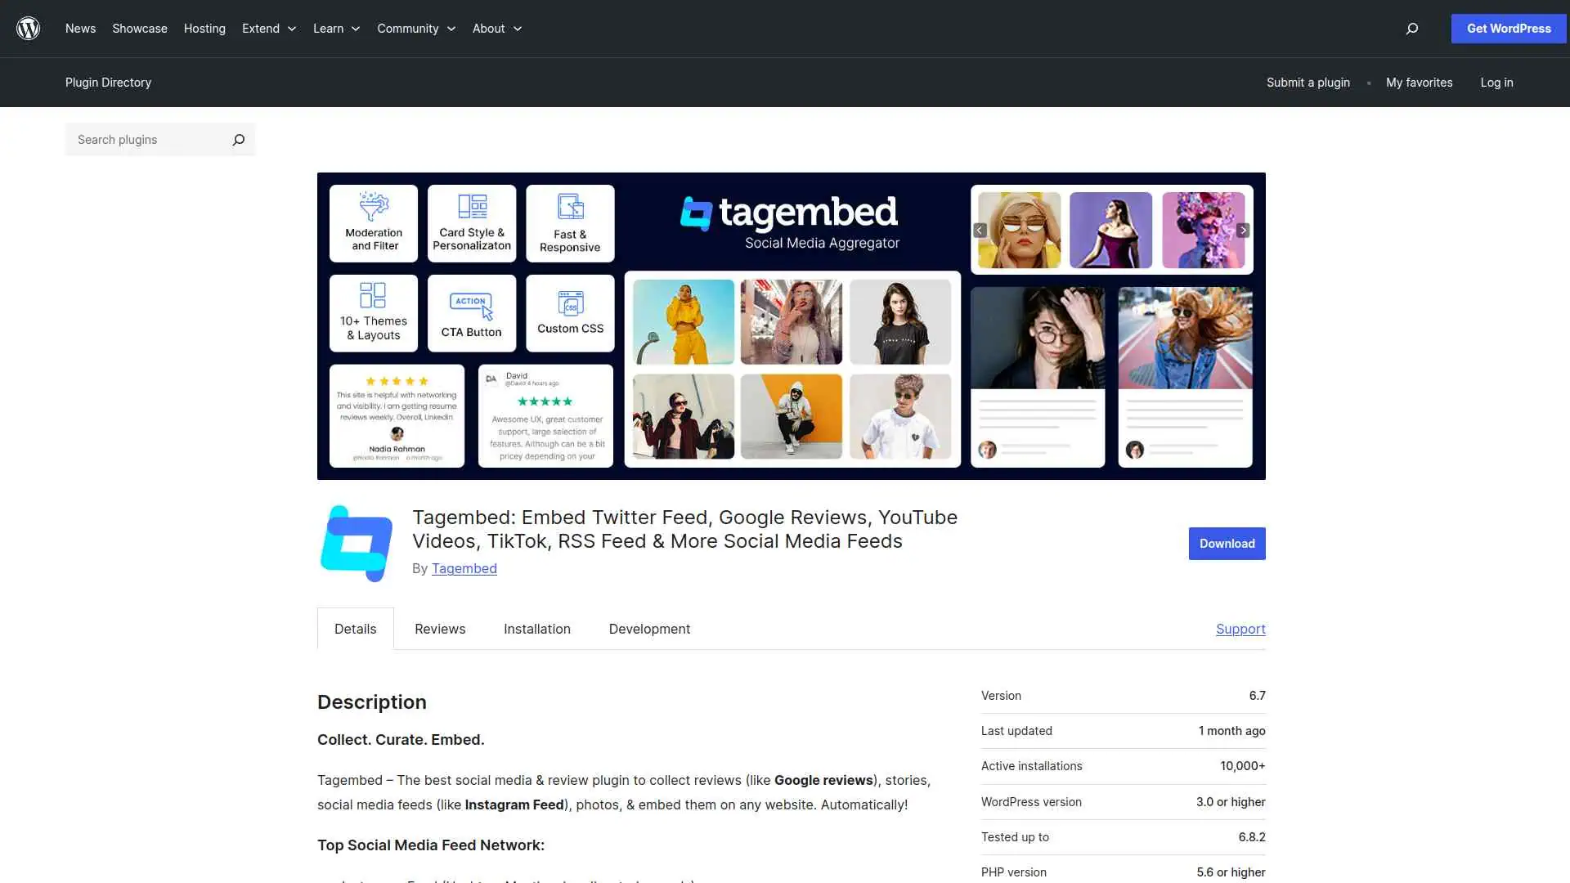The width and height of the screenshot is (1570, 883).
Task: Open the About dropdown
Action: click(496, 29)
